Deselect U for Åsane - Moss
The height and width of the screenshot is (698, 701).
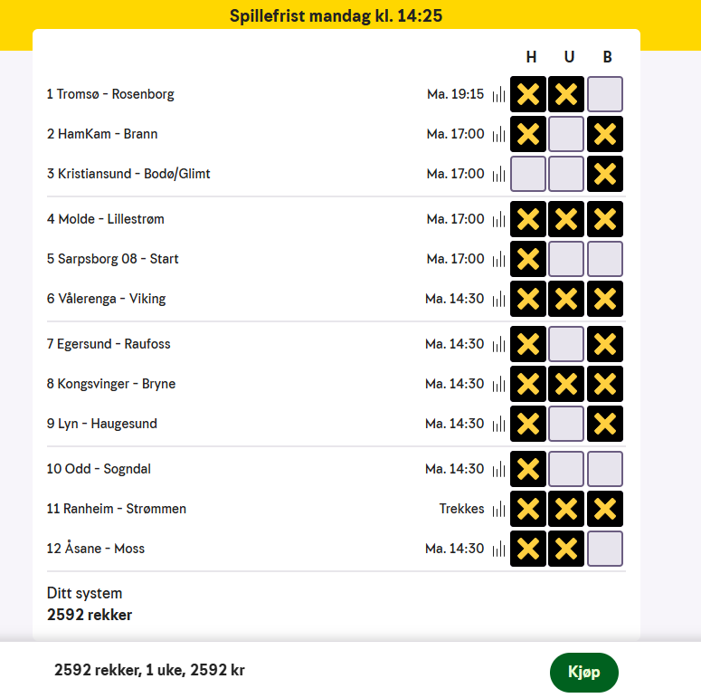pyautogui.click(x=566, y=549)
